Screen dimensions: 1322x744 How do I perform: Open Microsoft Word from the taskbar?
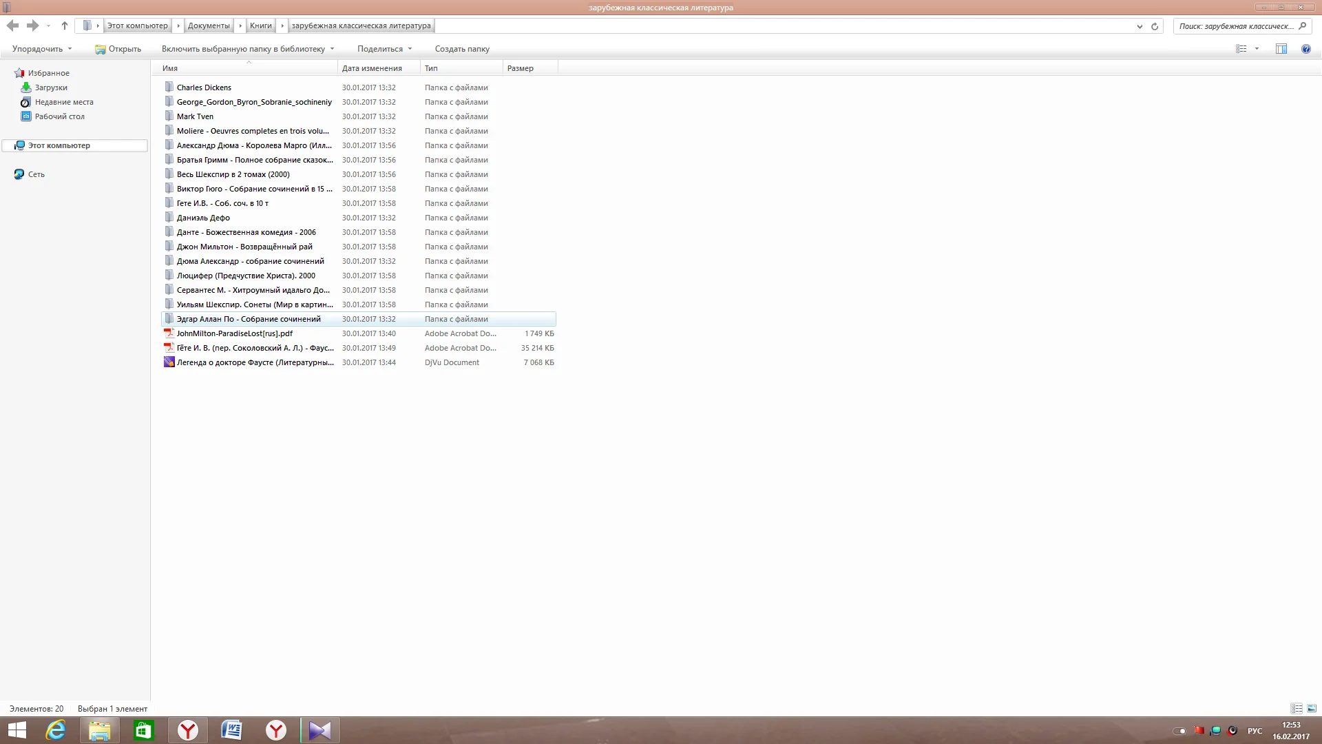pyautogui.click(x=231, y=730)
